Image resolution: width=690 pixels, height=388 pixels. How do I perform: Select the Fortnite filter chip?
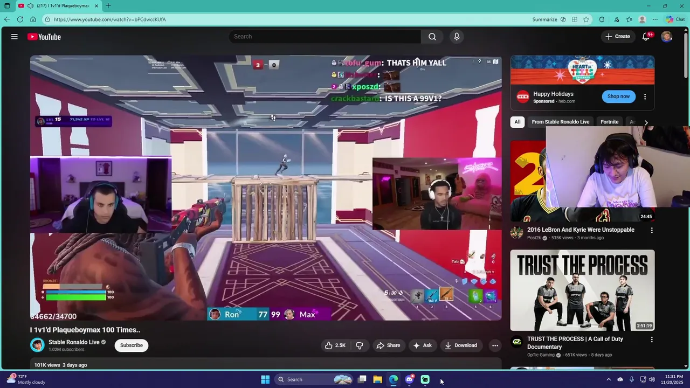(610, 122)
